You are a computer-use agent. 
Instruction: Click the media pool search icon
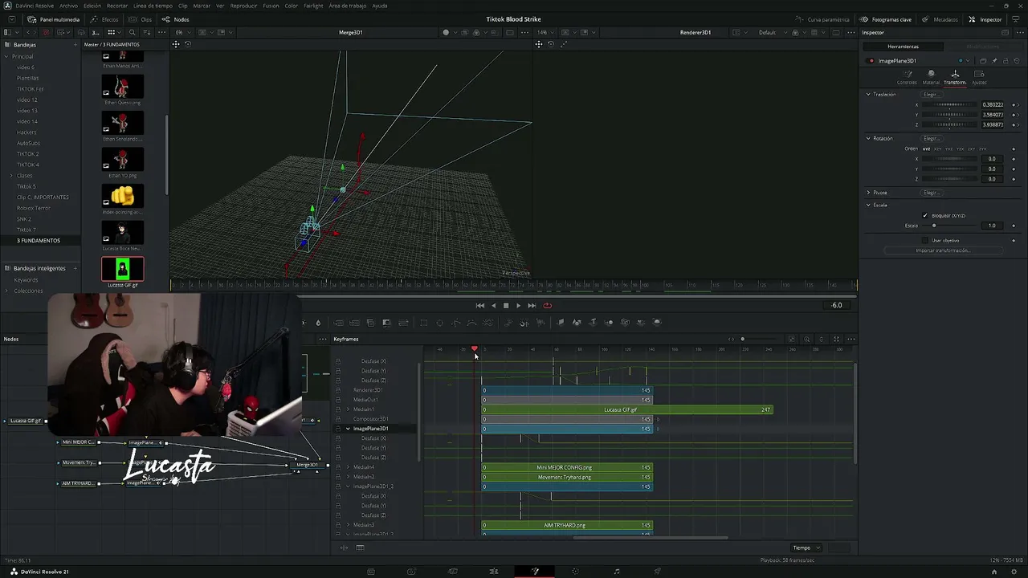tap(133, 32)
